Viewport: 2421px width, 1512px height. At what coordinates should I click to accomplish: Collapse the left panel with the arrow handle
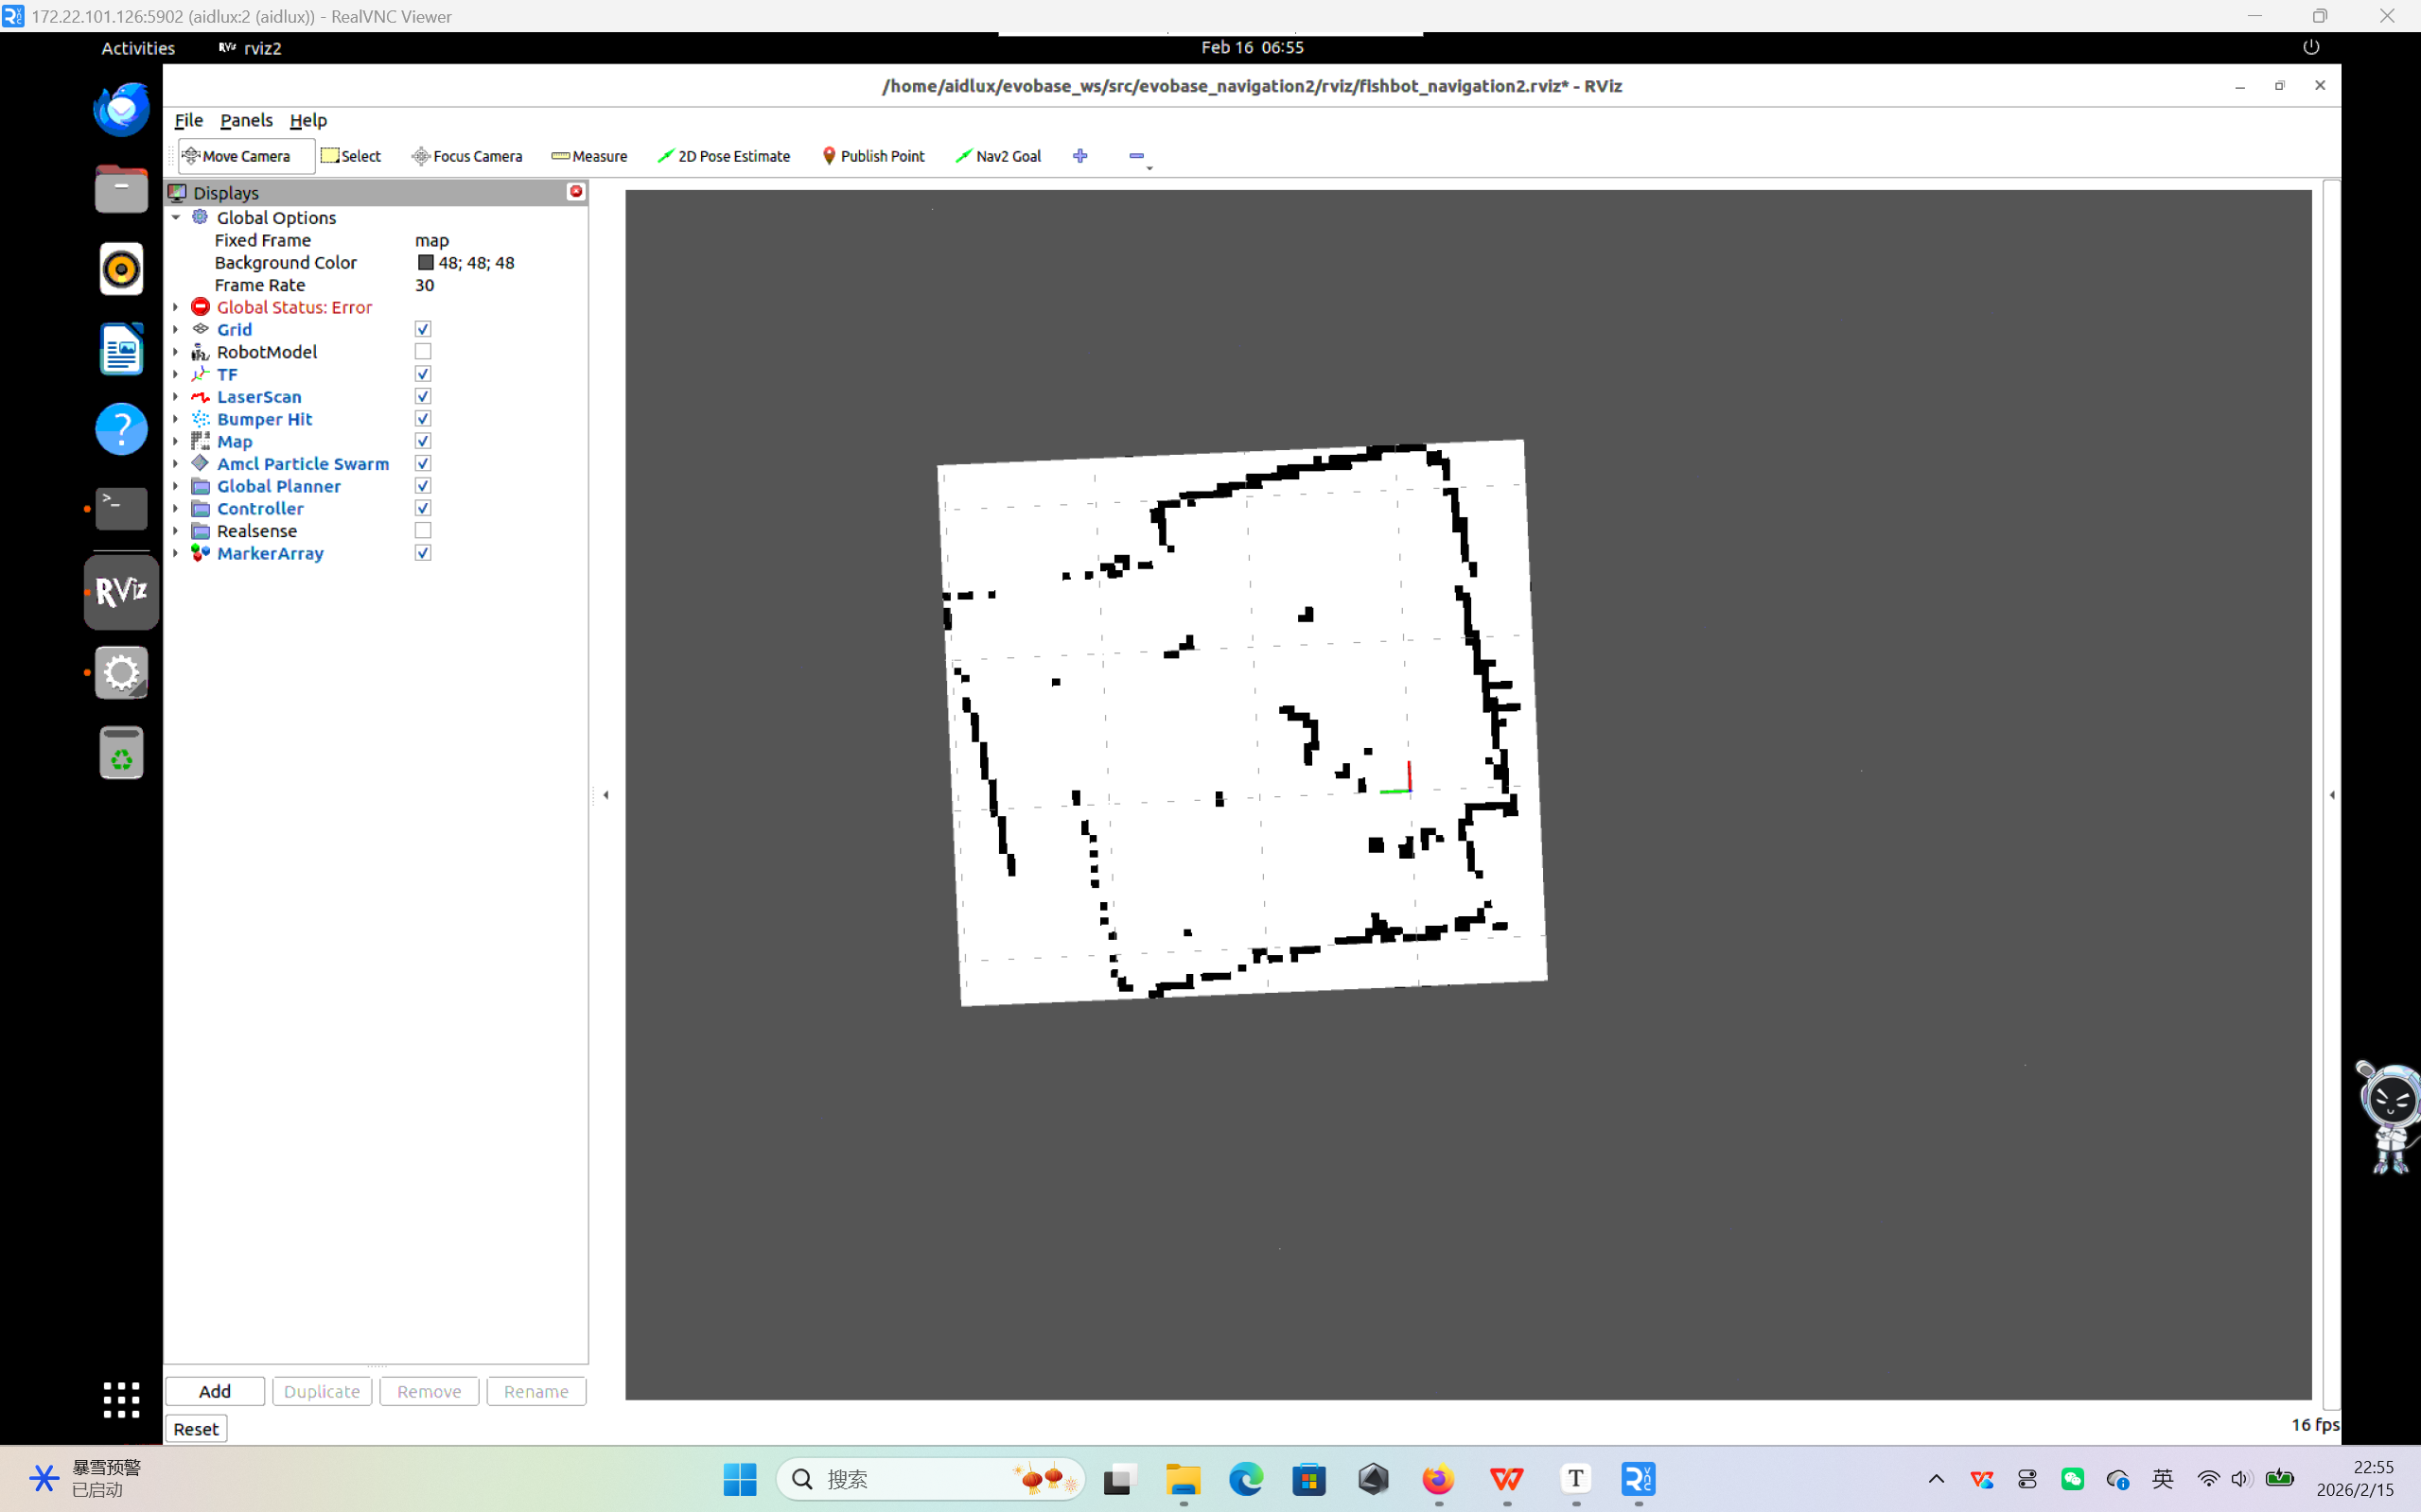605,795
